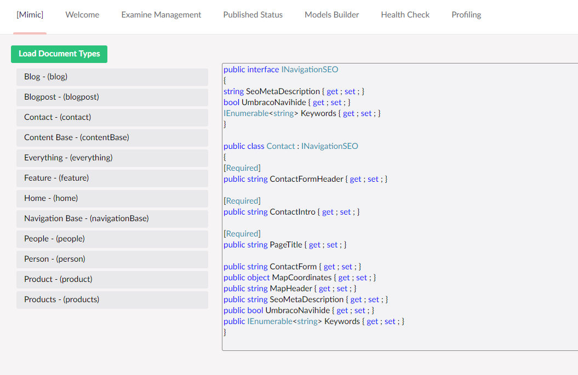Pick the Everything - (everything) document type

112,158
